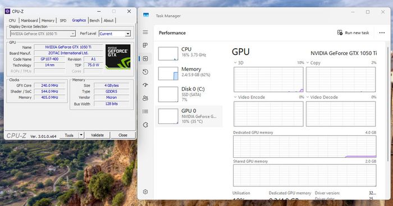Click CPU-Z Ver. 3.01.0.x64 version label
Image resolution: width=393 pixels, height=206 pixels.
tap(43, 136)
